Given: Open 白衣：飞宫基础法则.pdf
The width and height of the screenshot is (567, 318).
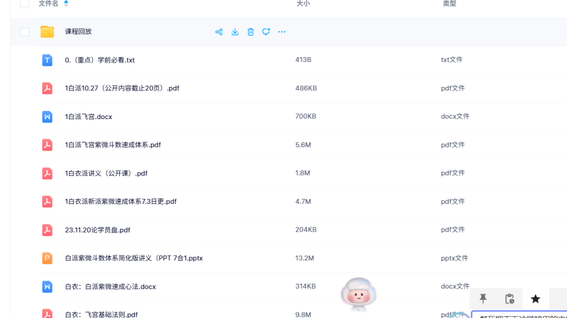Looking at the screenshot, I should point(101,314).
